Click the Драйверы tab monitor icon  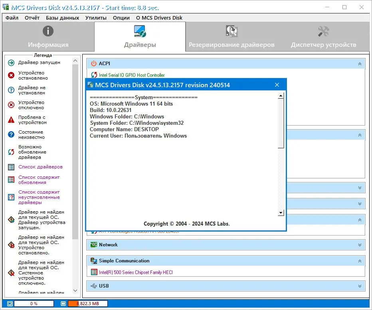click(x=140, y=31)
